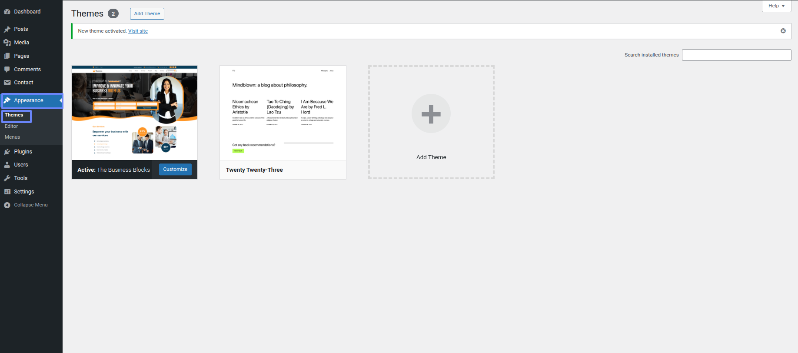Click the Posts pushpin icon
The height and width of the screenshot is (353, 798).
pyautogui.click(x=7, y=29)
